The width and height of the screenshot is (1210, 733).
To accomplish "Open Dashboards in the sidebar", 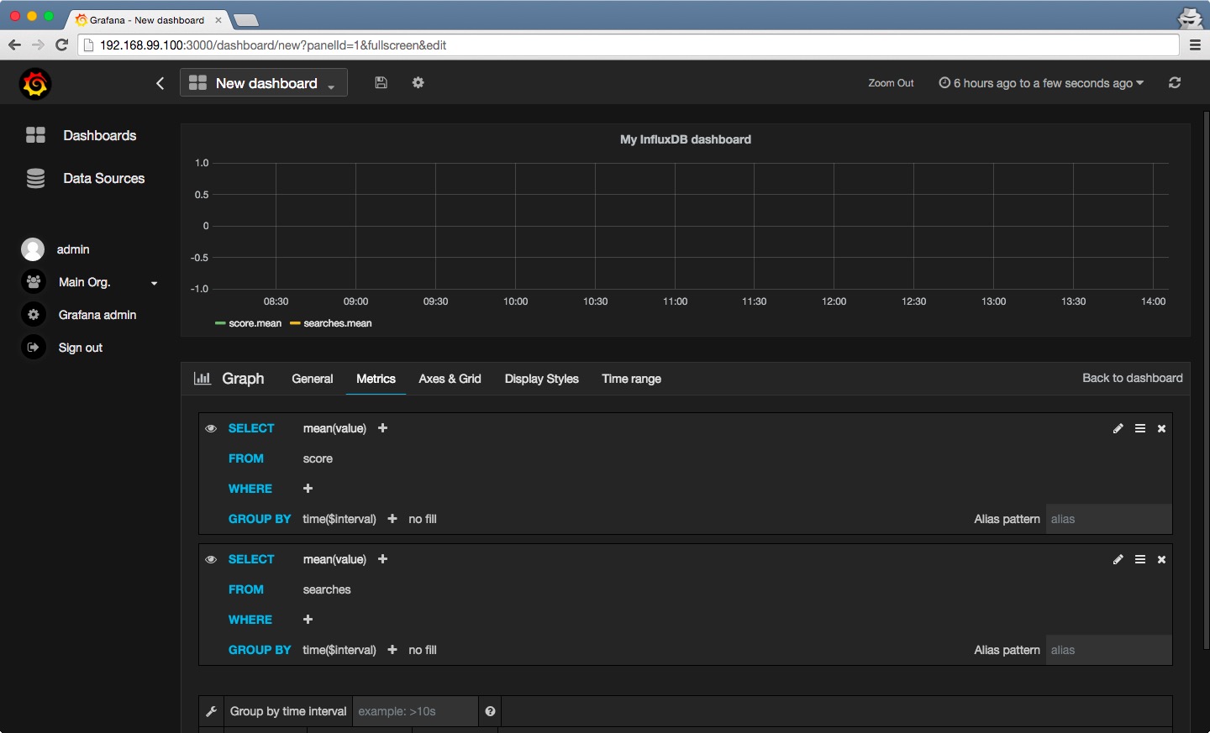I will (99, 135).
